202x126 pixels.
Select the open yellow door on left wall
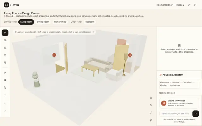66,58
